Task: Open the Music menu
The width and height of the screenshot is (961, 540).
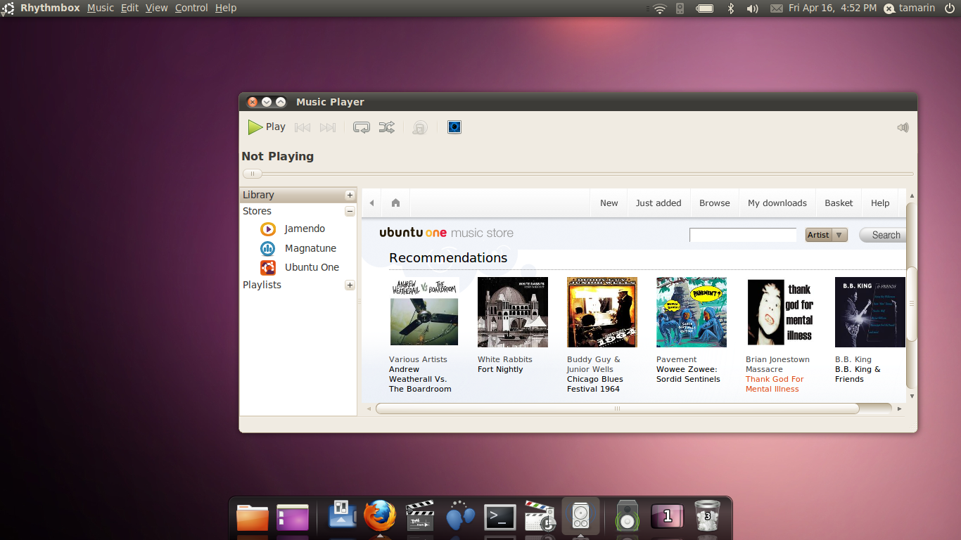Action: click(x=101, y=8)
